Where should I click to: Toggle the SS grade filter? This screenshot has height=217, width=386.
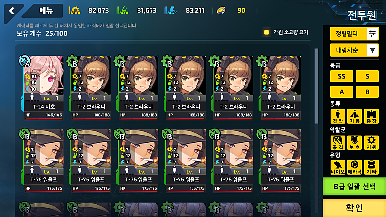342,76
